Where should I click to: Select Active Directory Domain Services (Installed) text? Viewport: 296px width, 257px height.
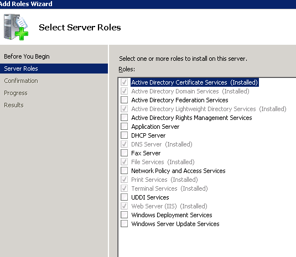click(190, 91)
